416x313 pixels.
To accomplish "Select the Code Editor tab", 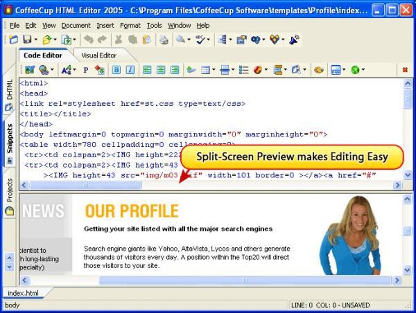I will [x=43, y=55].
